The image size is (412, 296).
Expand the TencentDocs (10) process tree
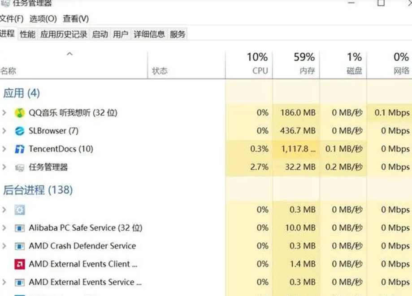[4, 149]
